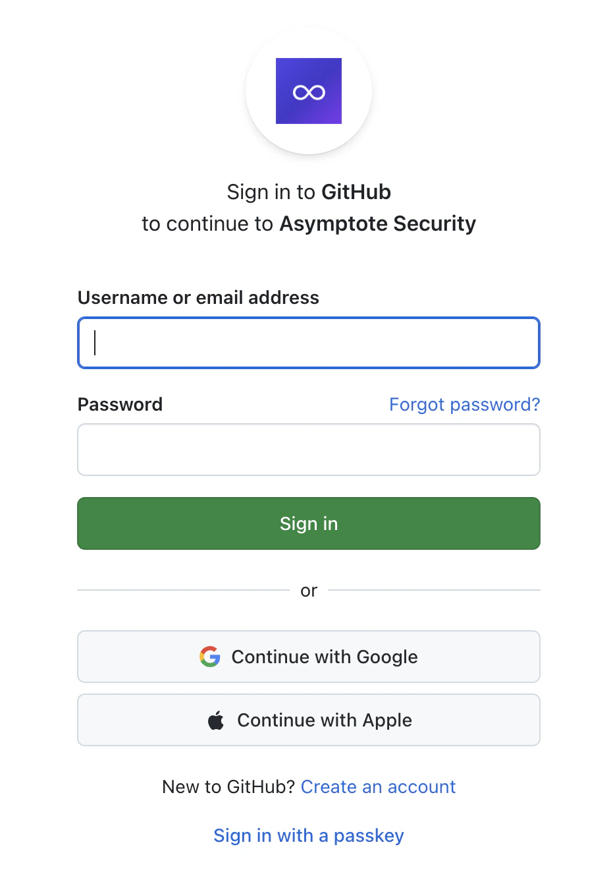Click the Password label text
This screenshot has height=886, width=611.
click(x=120, y=404)
